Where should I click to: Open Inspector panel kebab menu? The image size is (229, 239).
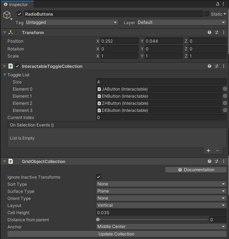coord(223,4)
